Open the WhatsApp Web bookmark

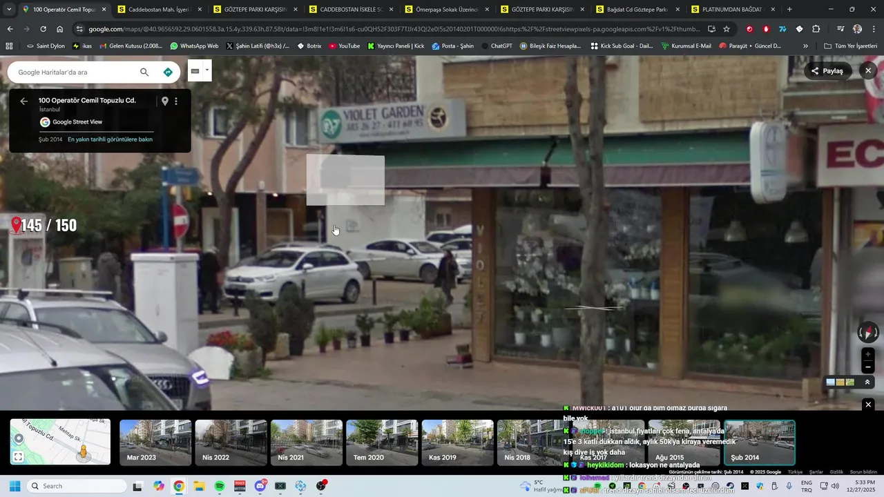(x=194, y=46)
